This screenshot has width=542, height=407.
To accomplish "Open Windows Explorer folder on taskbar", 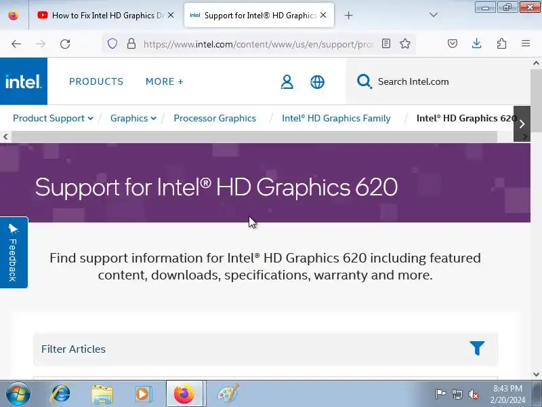I will click(102, 393).
